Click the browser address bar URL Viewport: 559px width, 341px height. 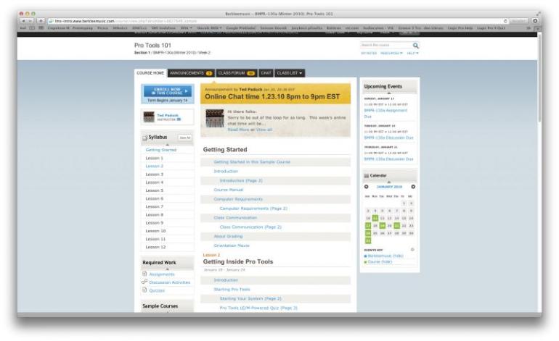126,21
